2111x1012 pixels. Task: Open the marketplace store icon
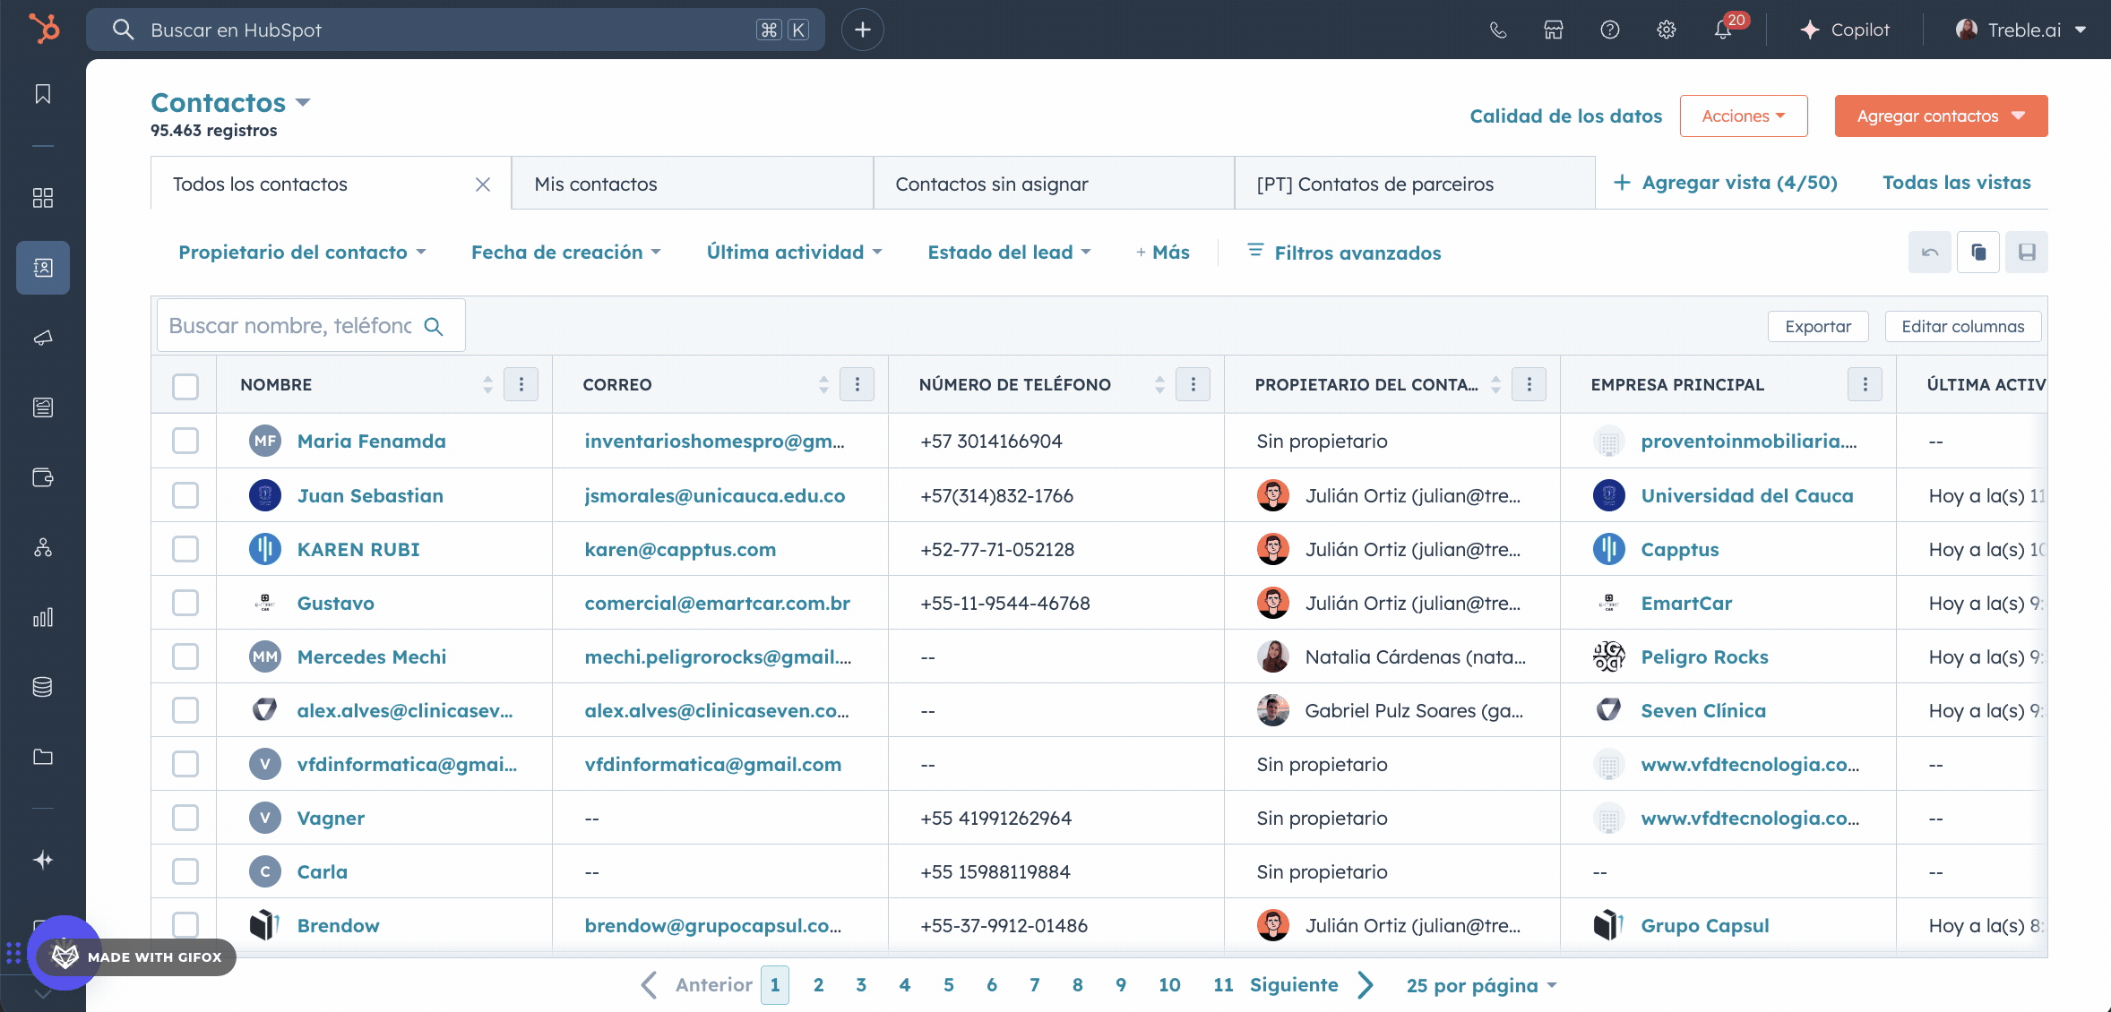tap(1553, 30)
